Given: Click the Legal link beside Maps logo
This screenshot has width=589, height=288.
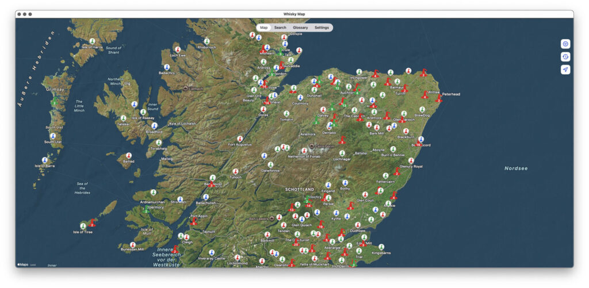Looking at the screenshot, I should click(x=33, y=265).
